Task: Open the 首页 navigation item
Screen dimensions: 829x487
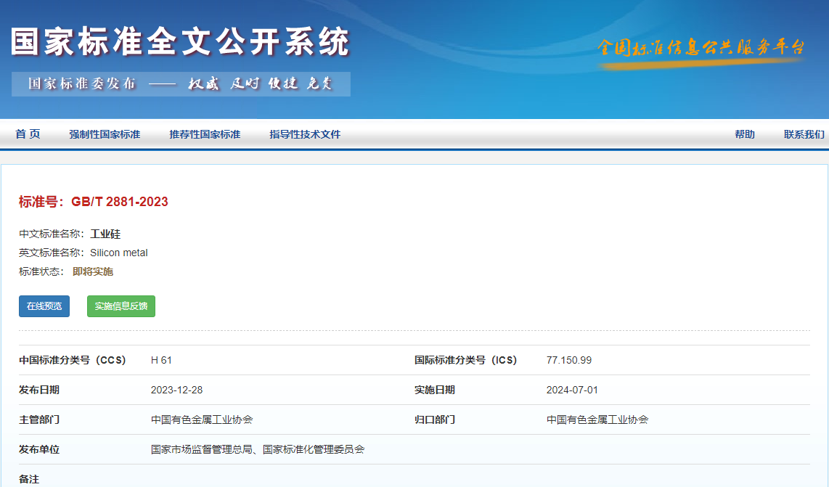Action: [28, 134]
